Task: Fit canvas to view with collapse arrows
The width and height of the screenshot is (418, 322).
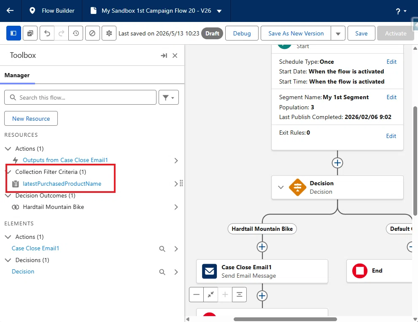Action: pyautogui.click(x=210, y=295)
